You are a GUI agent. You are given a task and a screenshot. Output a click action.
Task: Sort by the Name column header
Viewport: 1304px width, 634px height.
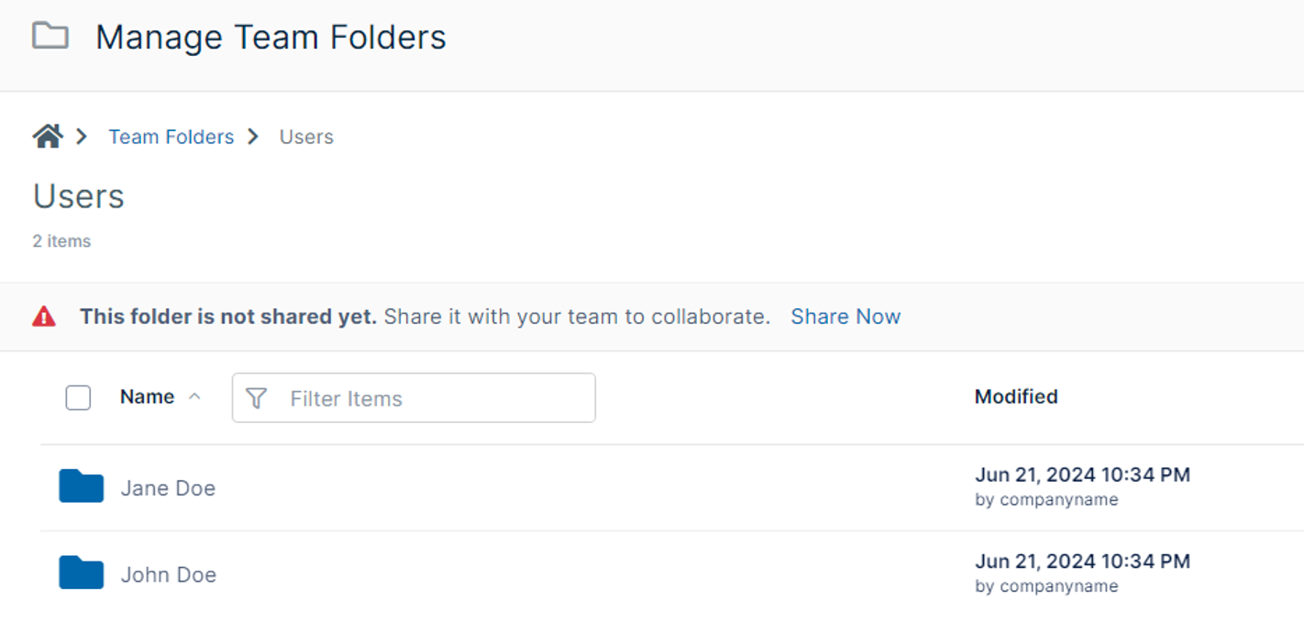[148, 396]
